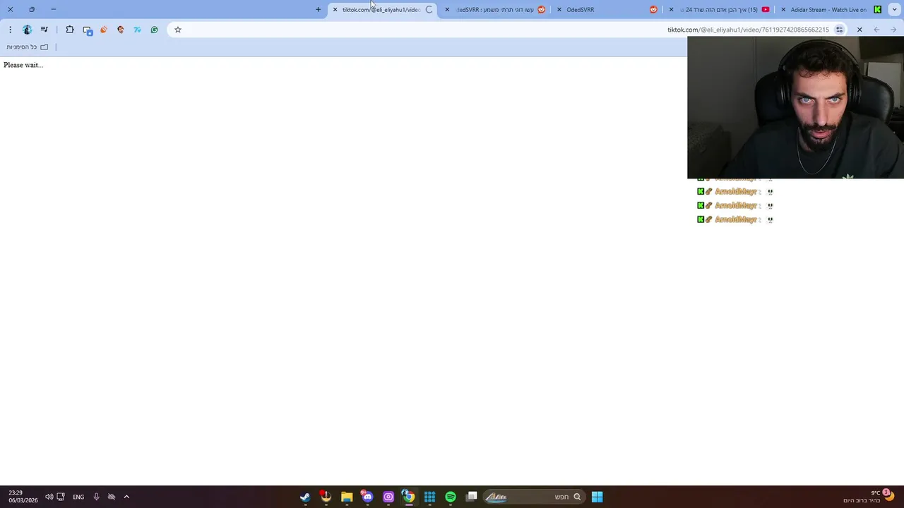Open Chrome's three-dot menu
Image resolution: width=904 pixels, height=508 pixels.
click(10, 30)
